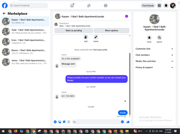This screenshot has height=134, width=180.
Task: Expand the Chat members section
Action: click(x=154, y=55)
